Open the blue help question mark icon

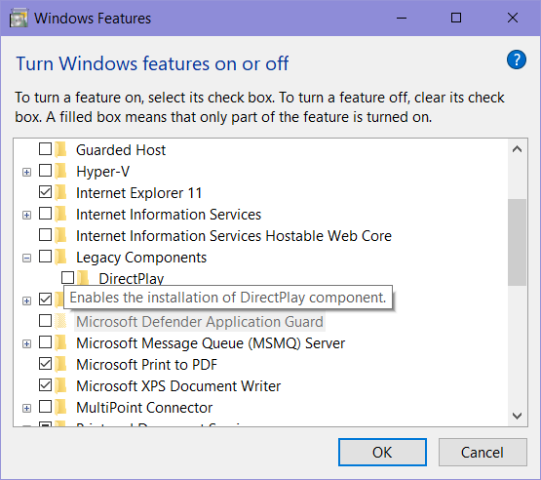point(517,60)
